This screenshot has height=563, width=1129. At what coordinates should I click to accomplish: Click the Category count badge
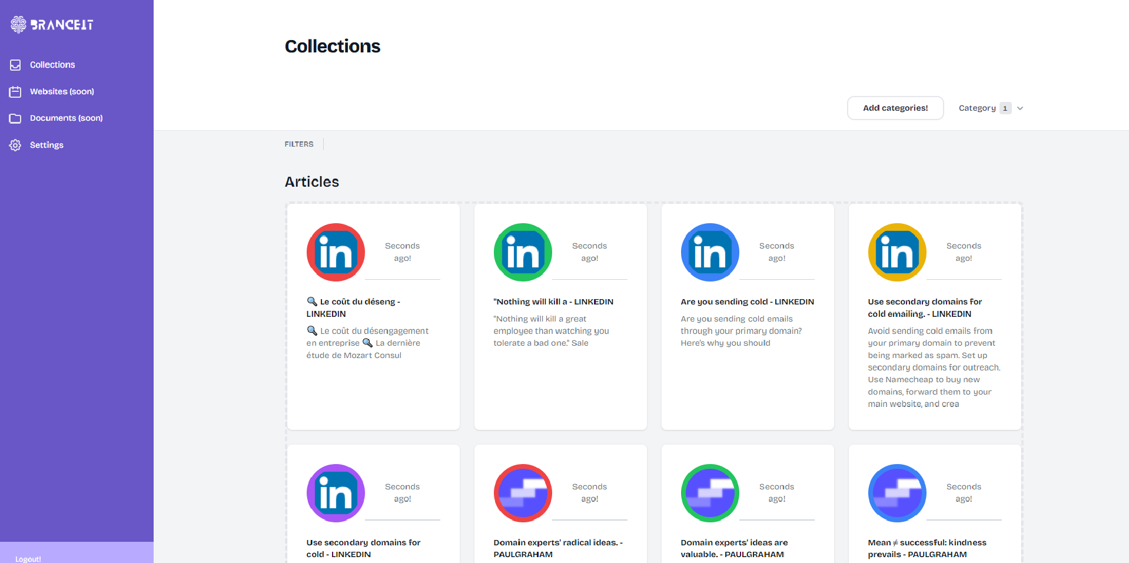pyautogui.click(x=1005, y=108)
